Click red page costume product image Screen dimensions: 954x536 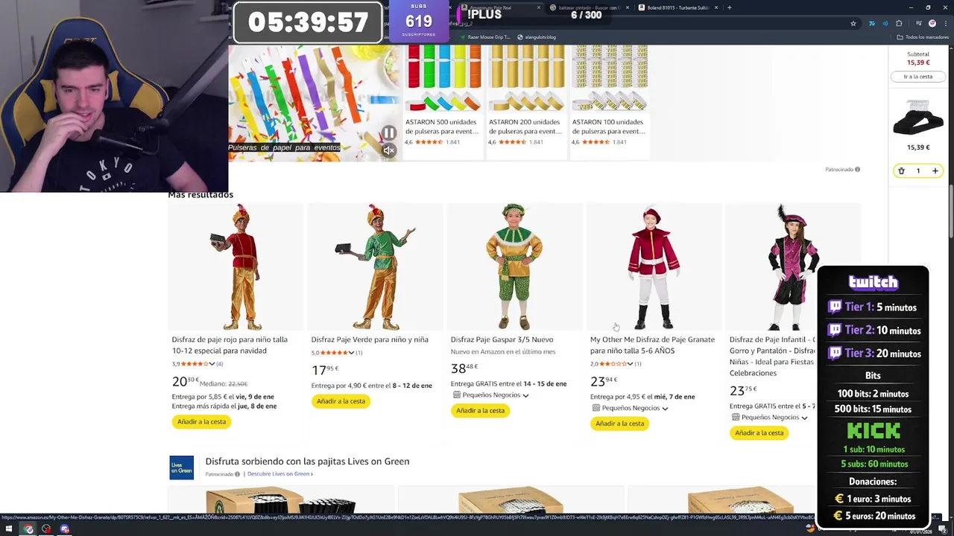point(236,267)
